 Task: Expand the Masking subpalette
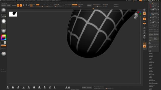click(150, 69)
